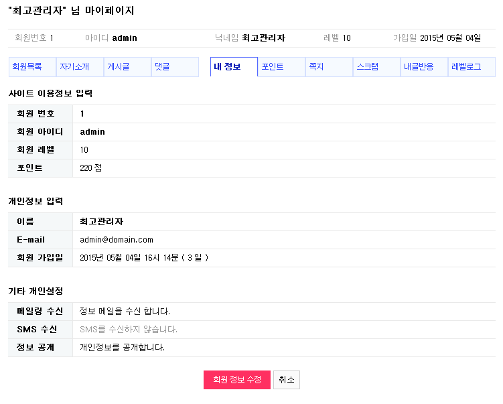Show the 레벨로그 tab

point(466,67)
